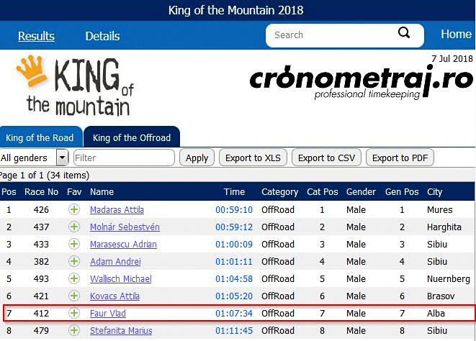Favorite Kovacs Attila via plus icon
Screen dimensions: 476x341
tap(74, 296)
